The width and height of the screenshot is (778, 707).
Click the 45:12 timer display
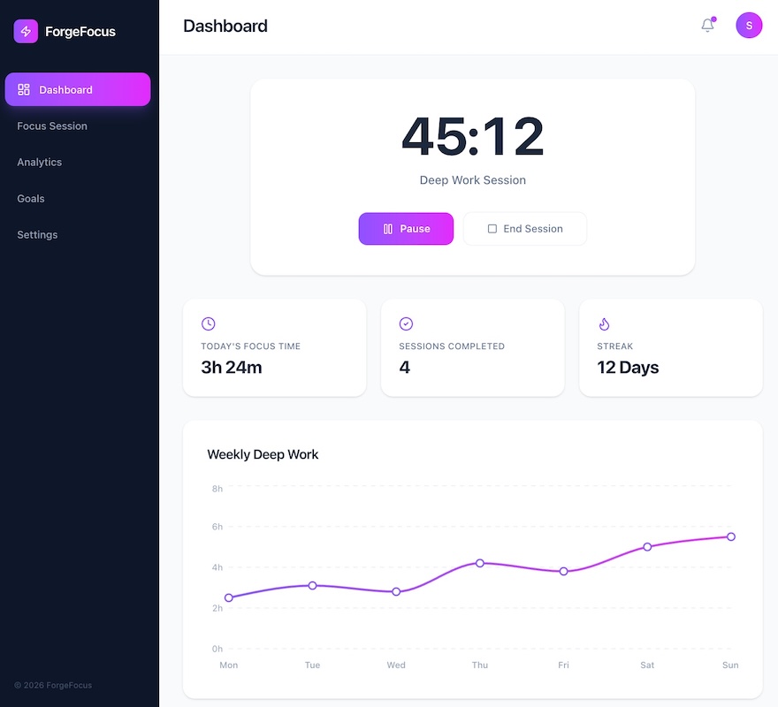(473, 138)
